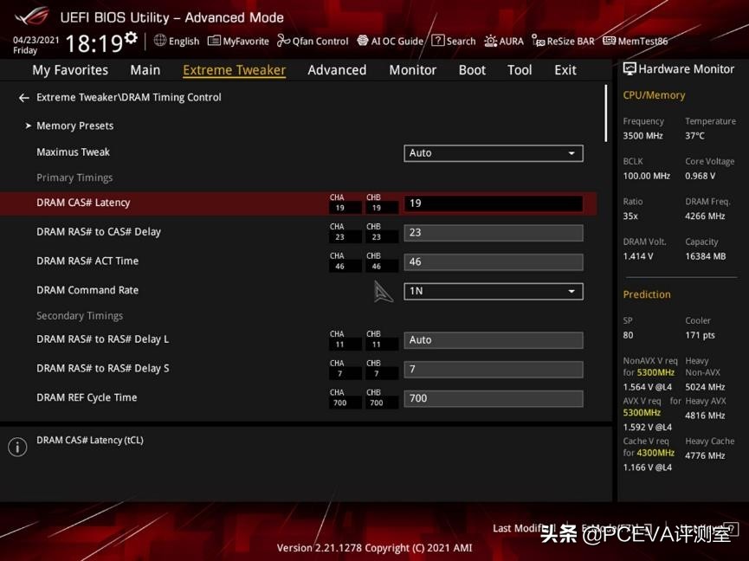
Task: Click DRAM Freq. 4266 MHz value
Action: point(705,216)
